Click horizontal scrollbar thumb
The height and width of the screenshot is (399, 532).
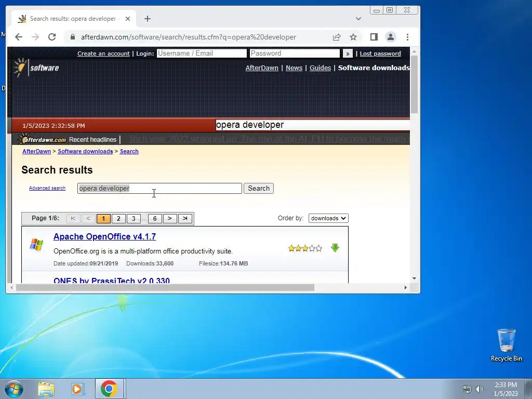165,288
